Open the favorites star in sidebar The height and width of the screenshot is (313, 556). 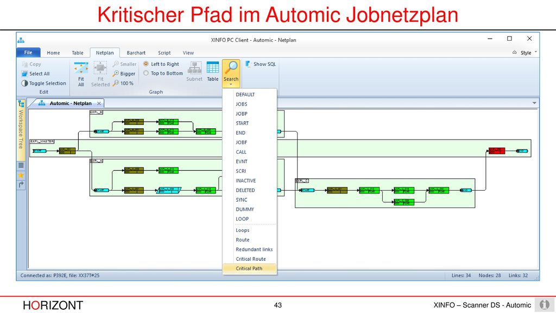pyautogui.click(x=21, y=175)
